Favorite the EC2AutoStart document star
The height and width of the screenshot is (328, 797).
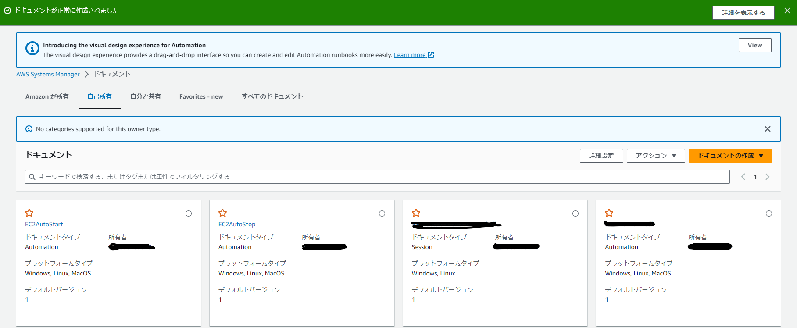pos(29,213)
